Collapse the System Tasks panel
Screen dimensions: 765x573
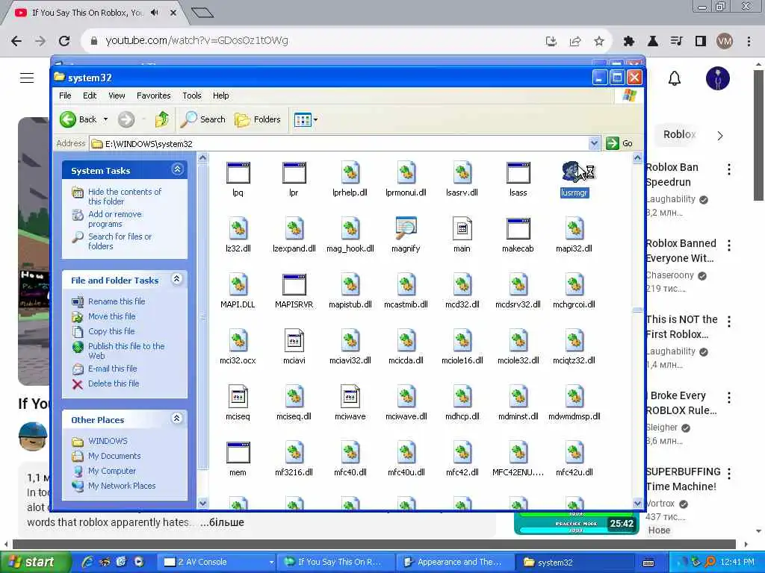pyautogui.click(x=177, y=169)
